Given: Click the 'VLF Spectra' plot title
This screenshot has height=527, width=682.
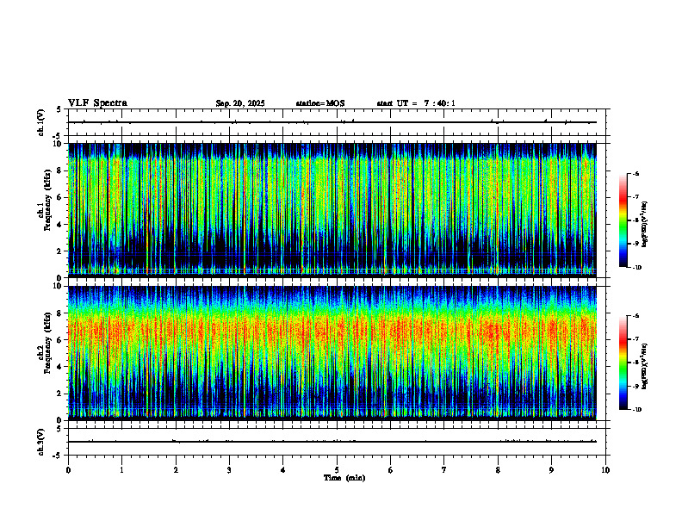Looking at the screenshot, I should [97, 103].
